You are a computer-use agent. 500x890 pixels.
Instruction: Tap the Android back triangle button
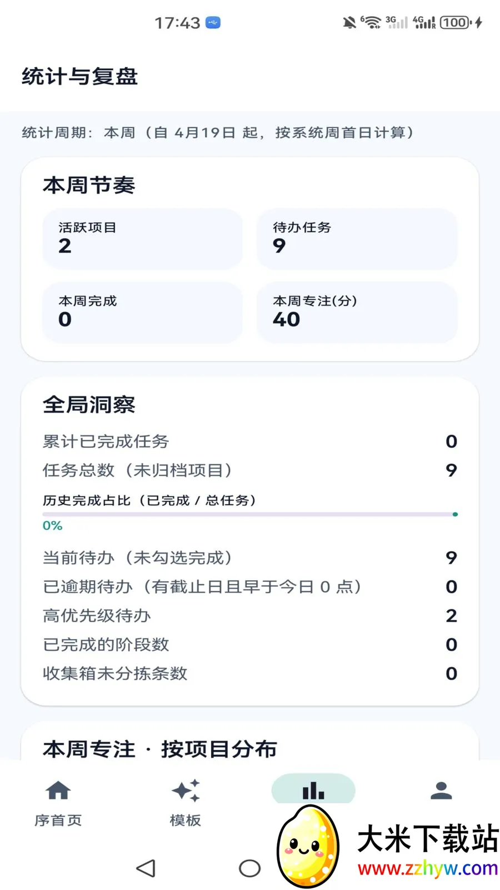click(146, 868)
